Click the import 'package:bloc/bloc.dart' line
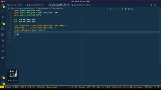Viewport: 161px width, 90px height. click(27, 10)
